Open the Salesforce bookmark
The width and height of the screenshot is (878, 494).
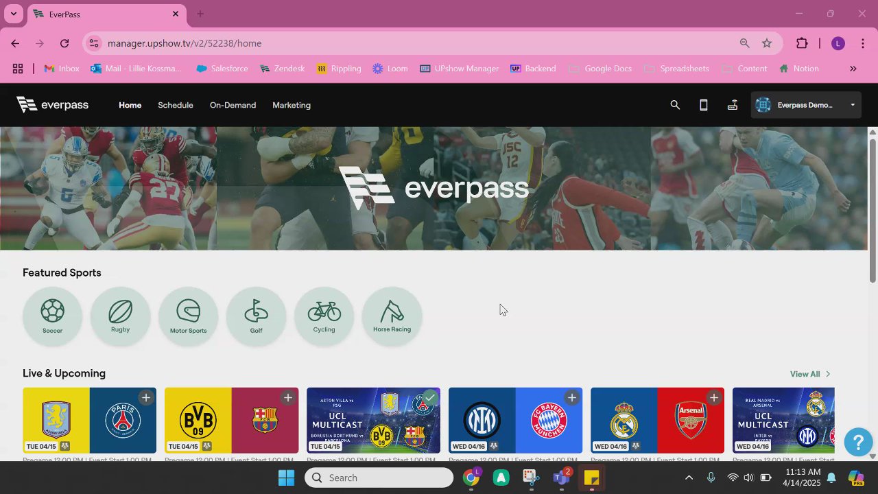tap(222, 69)
